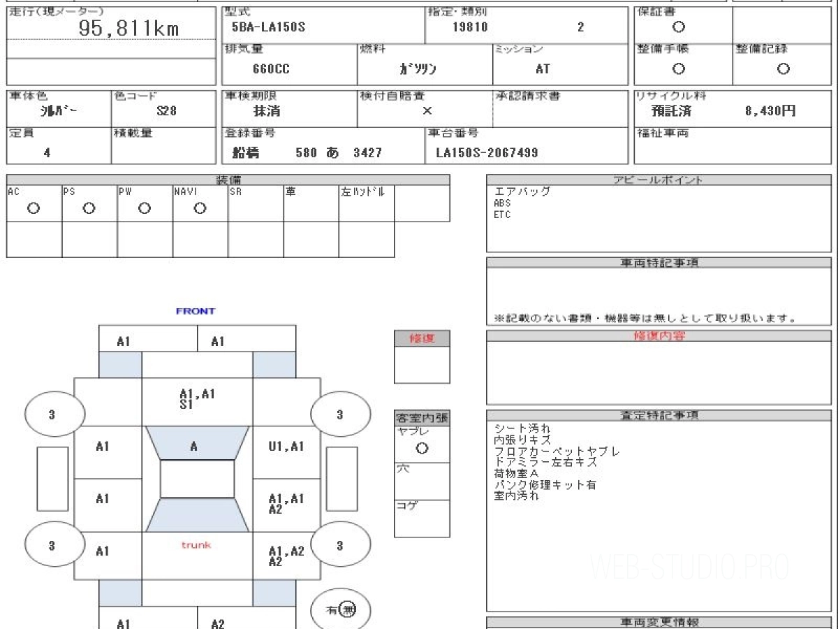The height and width of the screenshot is (629, 838).
Task: Click the recycle fee 8,430円
Action: [x=770, y=110]
